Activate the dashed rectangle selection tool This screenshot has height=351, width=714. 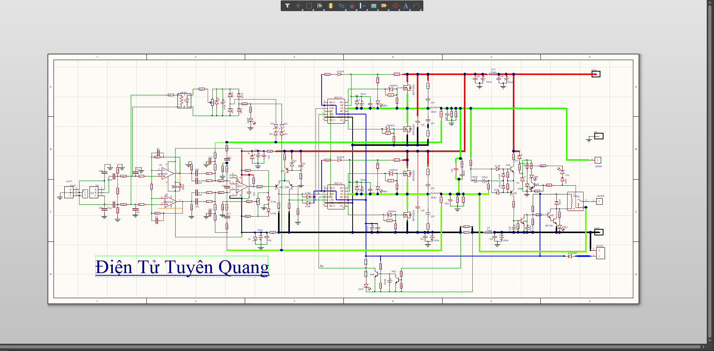pos(309,6)
